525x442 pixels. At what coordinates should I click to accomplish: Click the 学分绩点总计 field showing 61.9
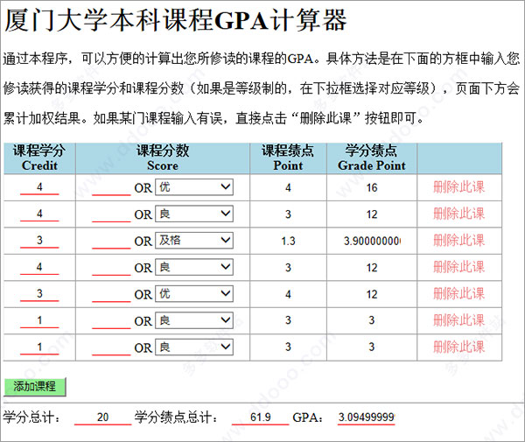[x=260, y=417]
